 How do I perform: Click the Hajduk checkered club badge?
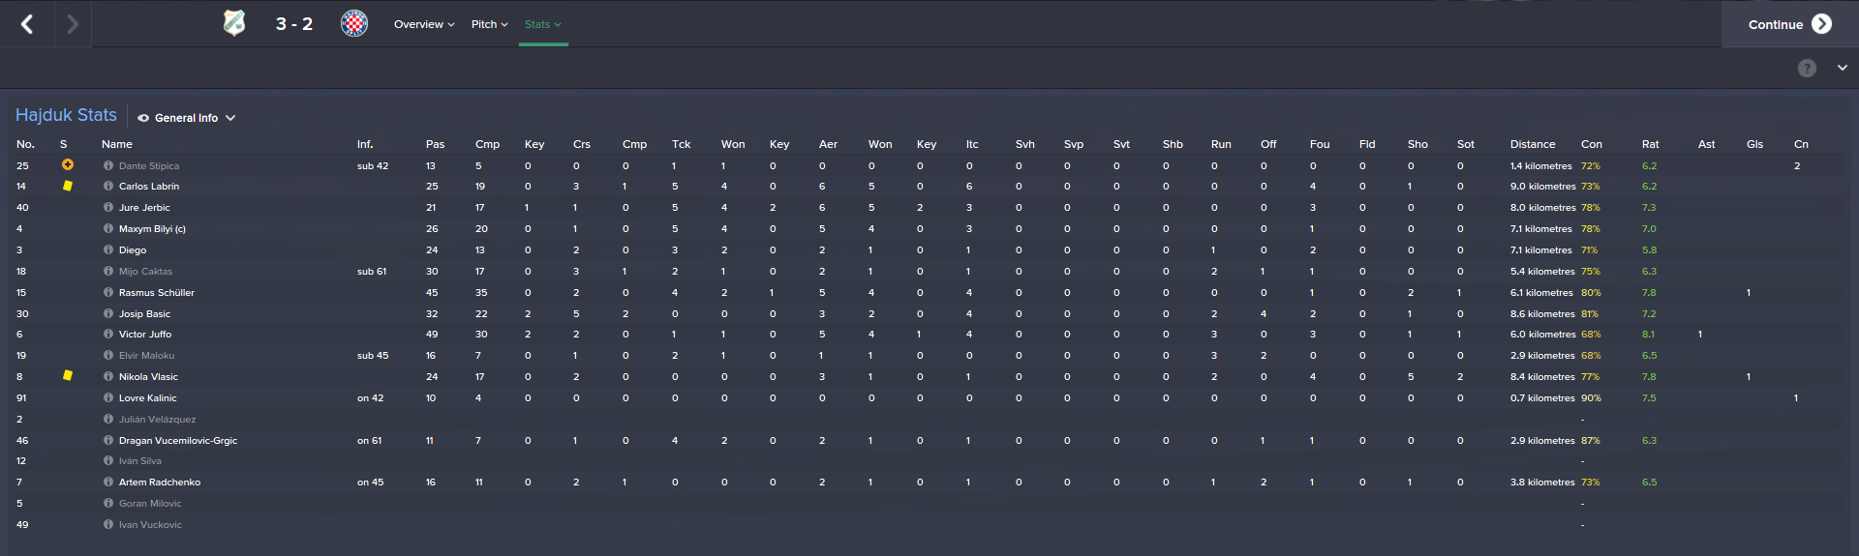(x=354, y=23)
